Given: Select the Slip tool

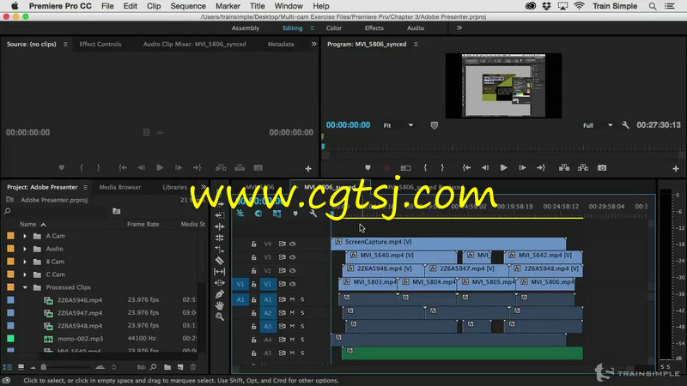Looking at the screenshot, I should 220,272.
